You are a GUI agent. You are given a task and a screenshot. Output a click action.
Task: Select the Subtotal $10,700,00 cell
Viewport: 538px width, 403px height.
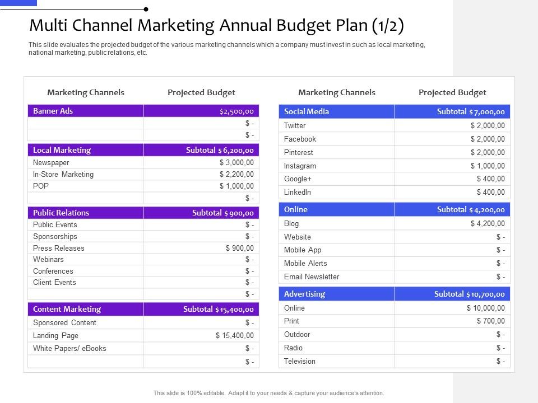(469, 294)
